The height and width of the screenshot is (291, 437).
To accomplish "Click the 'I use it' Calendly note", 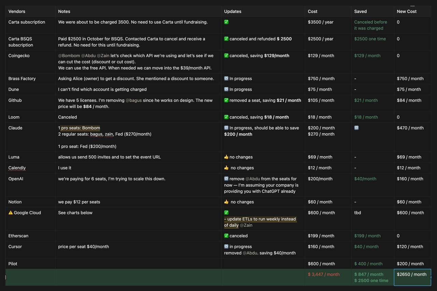I will click(x=65, y=168).
